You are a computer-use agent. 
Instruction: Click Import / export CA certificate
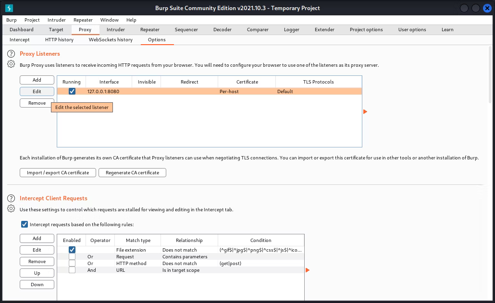(x=58, y=173)
